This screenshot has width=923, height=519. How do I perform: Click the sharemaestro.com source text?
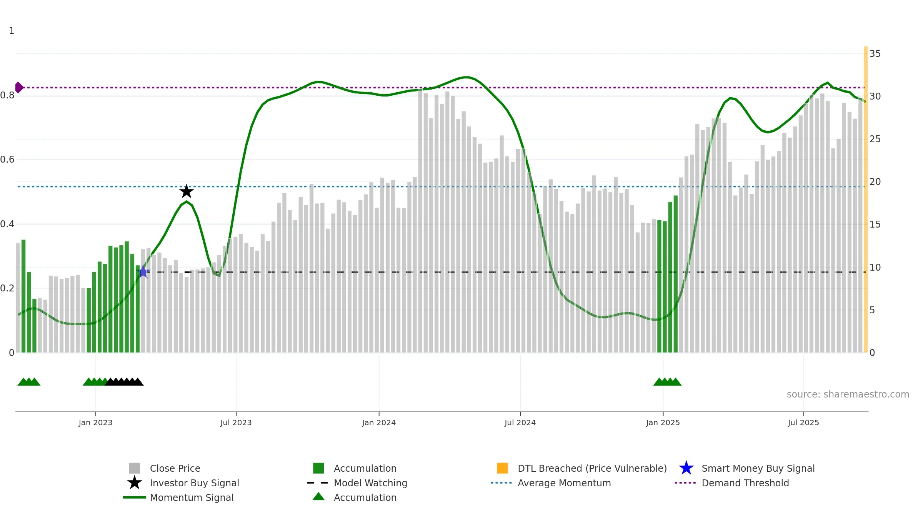(x=848, y=394)
